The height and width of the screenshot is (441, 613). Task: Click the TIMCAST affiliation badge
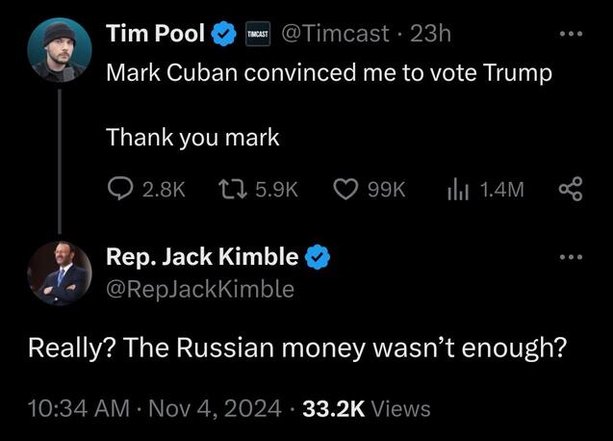[x=257, y=35]
